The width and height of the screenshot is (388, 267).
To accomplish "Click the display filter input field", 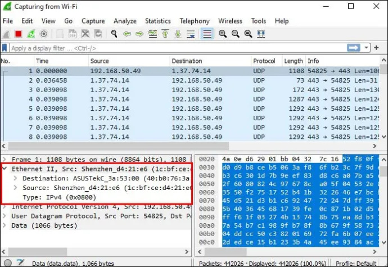I will (x=178, y=48).
